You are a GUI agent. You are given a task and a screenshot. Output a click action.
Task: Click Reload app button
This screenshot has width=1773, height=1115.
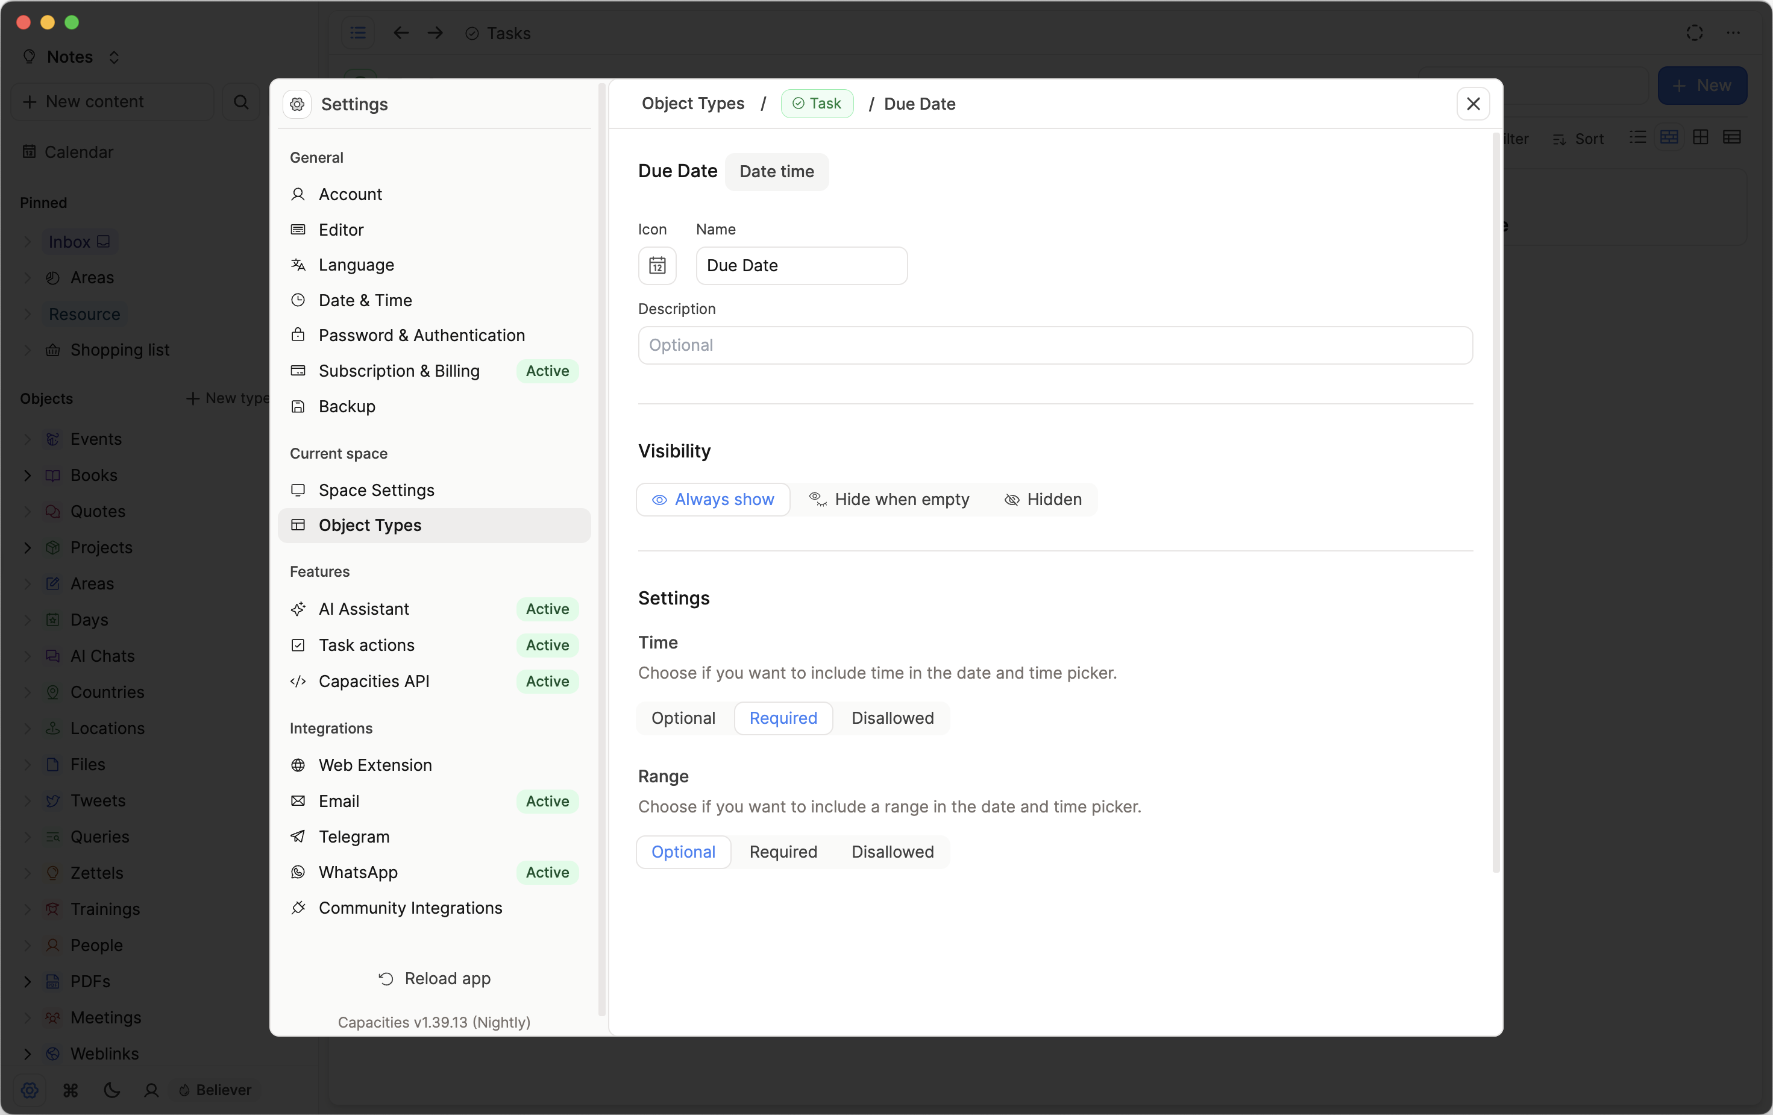434,978
